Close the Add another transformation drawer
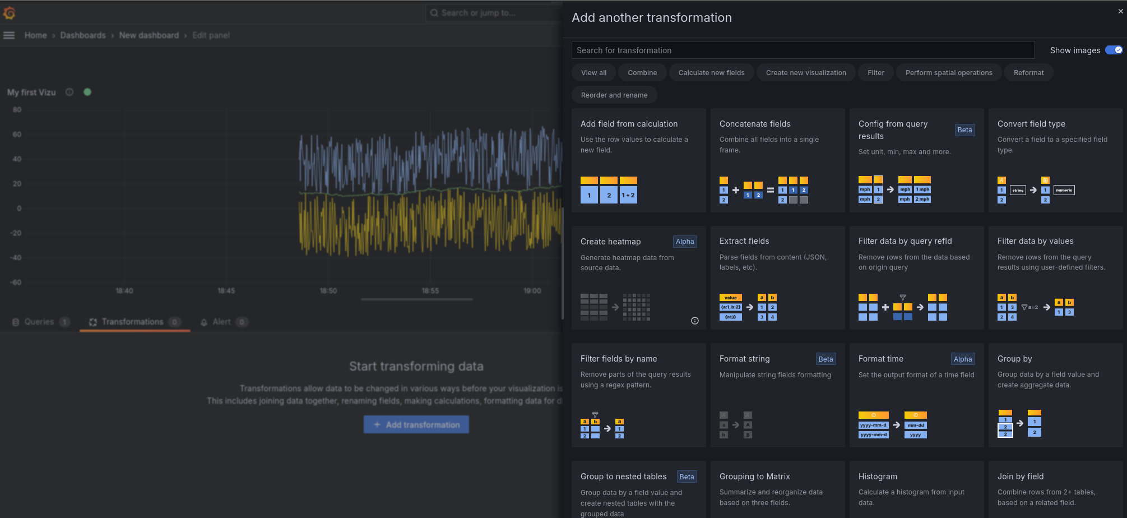This screenshot has height=518, width=1127. click(x=1120, y=11)
